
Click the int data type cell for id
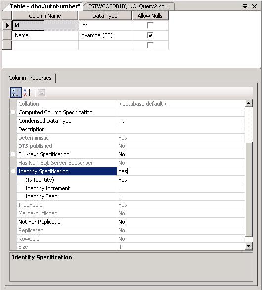105,25
